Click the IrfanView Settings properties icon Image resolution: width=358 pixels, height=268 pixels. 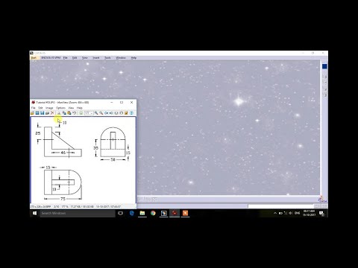point(126,113)
